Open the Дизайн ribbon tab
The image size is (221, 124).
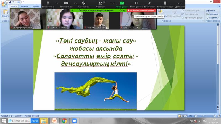pos(36,6)
